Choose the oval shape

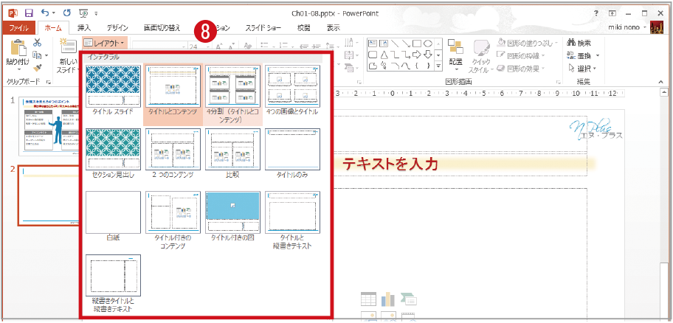pos(428,44)
